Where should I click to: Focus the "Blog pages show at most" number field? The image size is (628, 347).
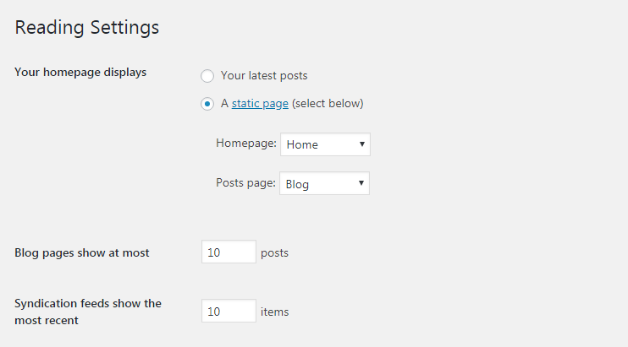click(229, 252)
